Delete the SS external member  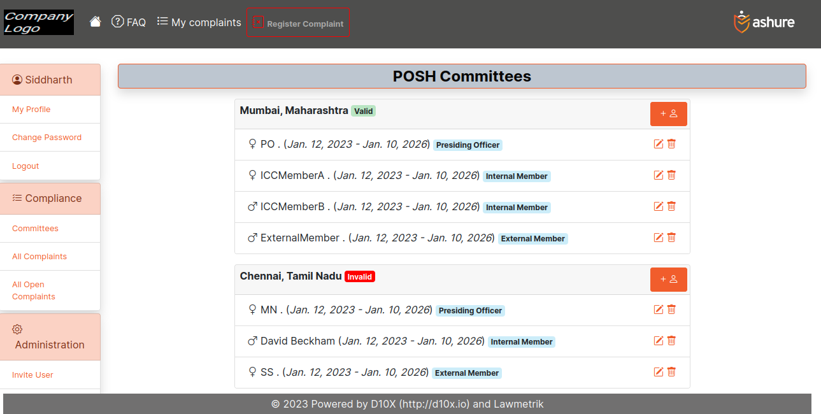[x=671, y=372]
